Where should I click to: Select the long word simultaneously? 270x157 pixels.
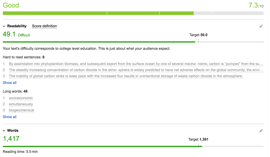pyautogui.click(x=21, y=104)
